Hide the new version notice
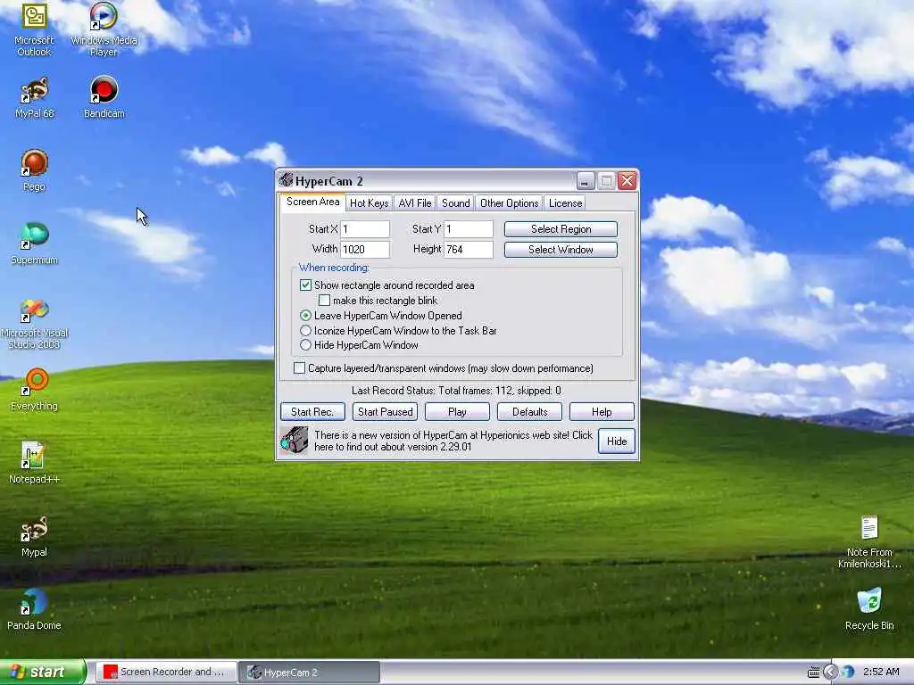Image resolution: width=914 pixels, height=685 pixels. (616, 442)
